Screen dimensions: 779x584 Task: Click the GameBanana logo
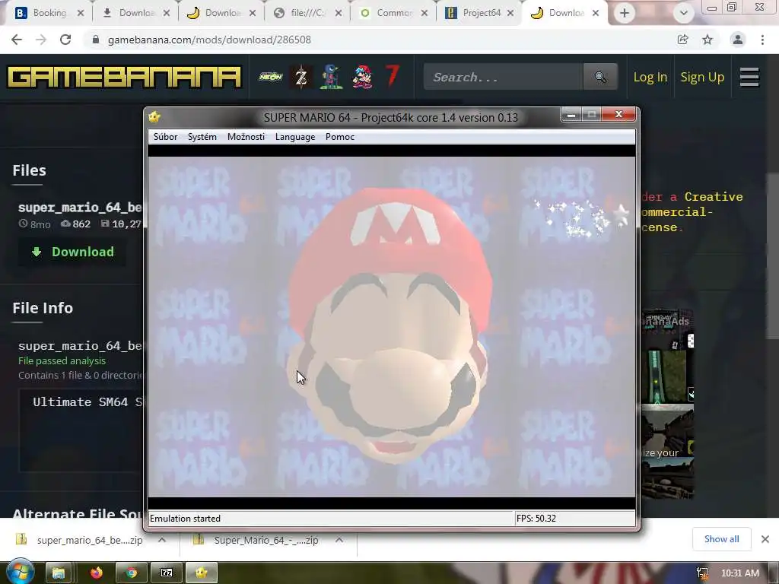point(124,77)
